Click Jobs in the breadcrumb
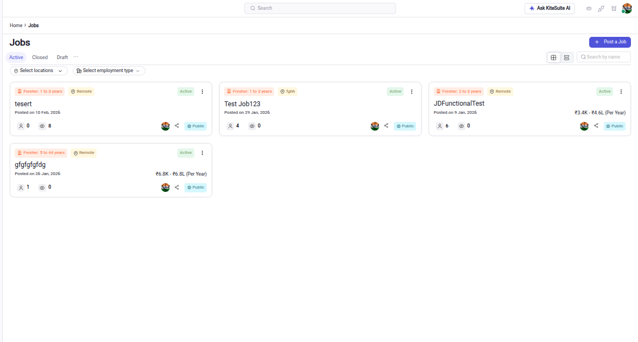Image resolution: width=638 pixels, height=342 pixels. point(34,25)
